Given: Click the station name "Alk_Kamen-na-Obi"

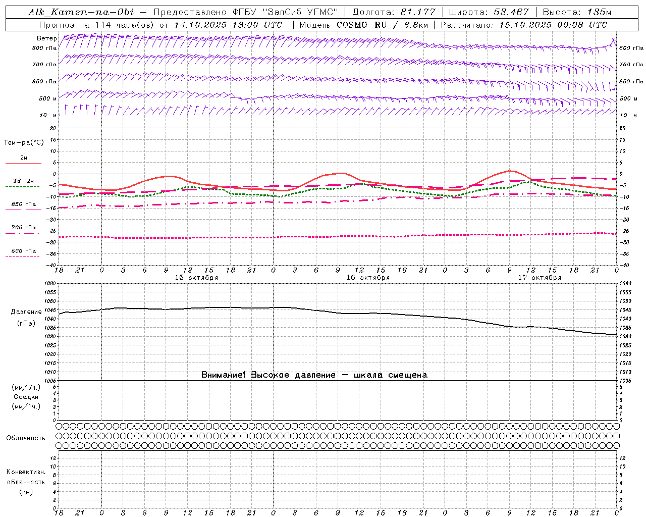Looking at the screenshot, I should [x=81, y=12].
